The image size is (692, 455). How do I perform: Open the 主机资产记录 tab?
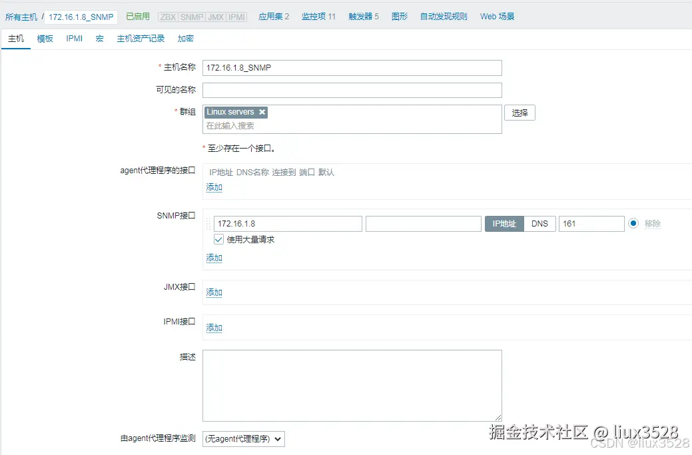(141, 39)
